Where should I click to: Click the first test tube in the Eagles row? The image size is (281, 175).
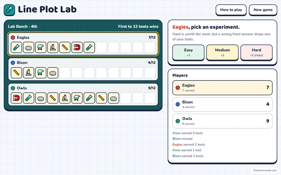pos(16,47)
